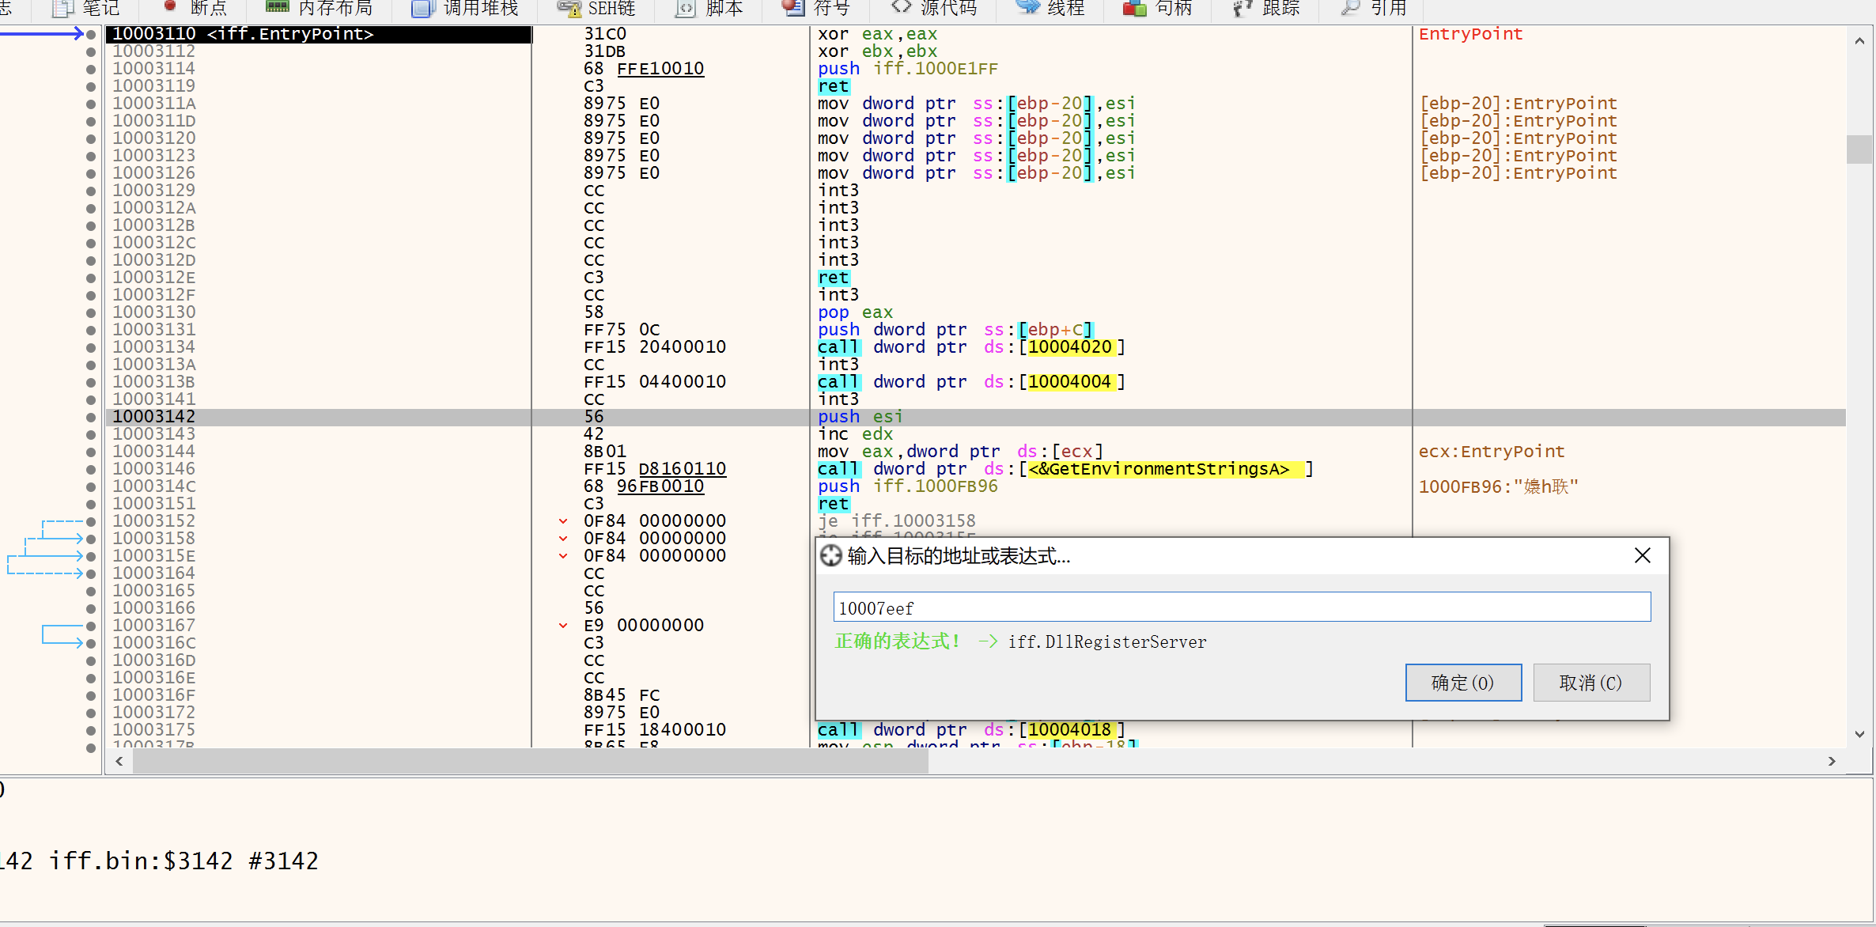
Task: Open the 笔记 (Notes) tab
Action: click(85, 9)
